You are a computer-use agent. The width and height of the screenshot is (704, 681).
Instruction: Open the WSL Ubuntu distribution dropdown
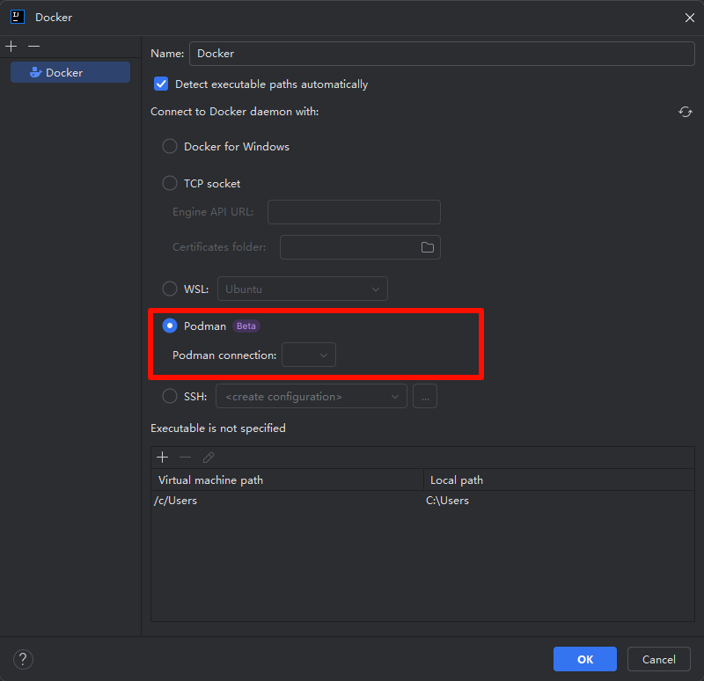tap(303, 289)
